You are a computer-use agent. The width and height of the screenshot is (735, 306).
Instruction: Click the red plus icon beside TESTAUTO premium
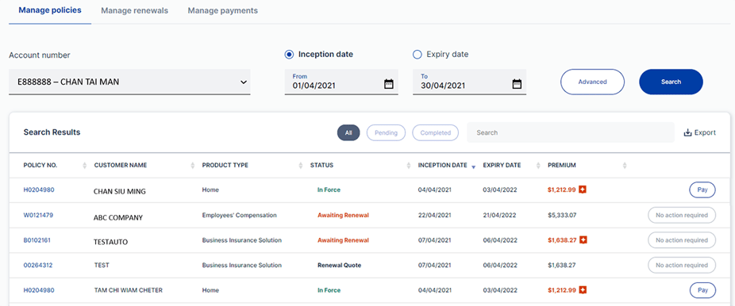click(583, 239)
